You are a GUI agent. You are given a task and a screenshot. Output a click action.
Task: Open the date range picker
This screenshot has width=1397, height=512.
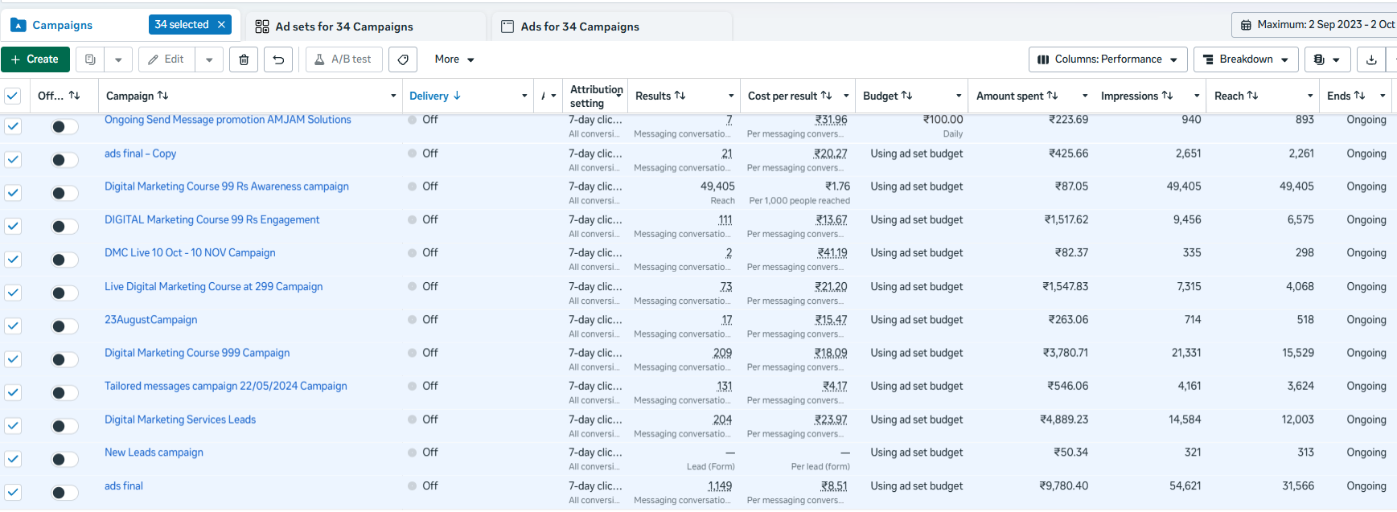click(1316, 25)
